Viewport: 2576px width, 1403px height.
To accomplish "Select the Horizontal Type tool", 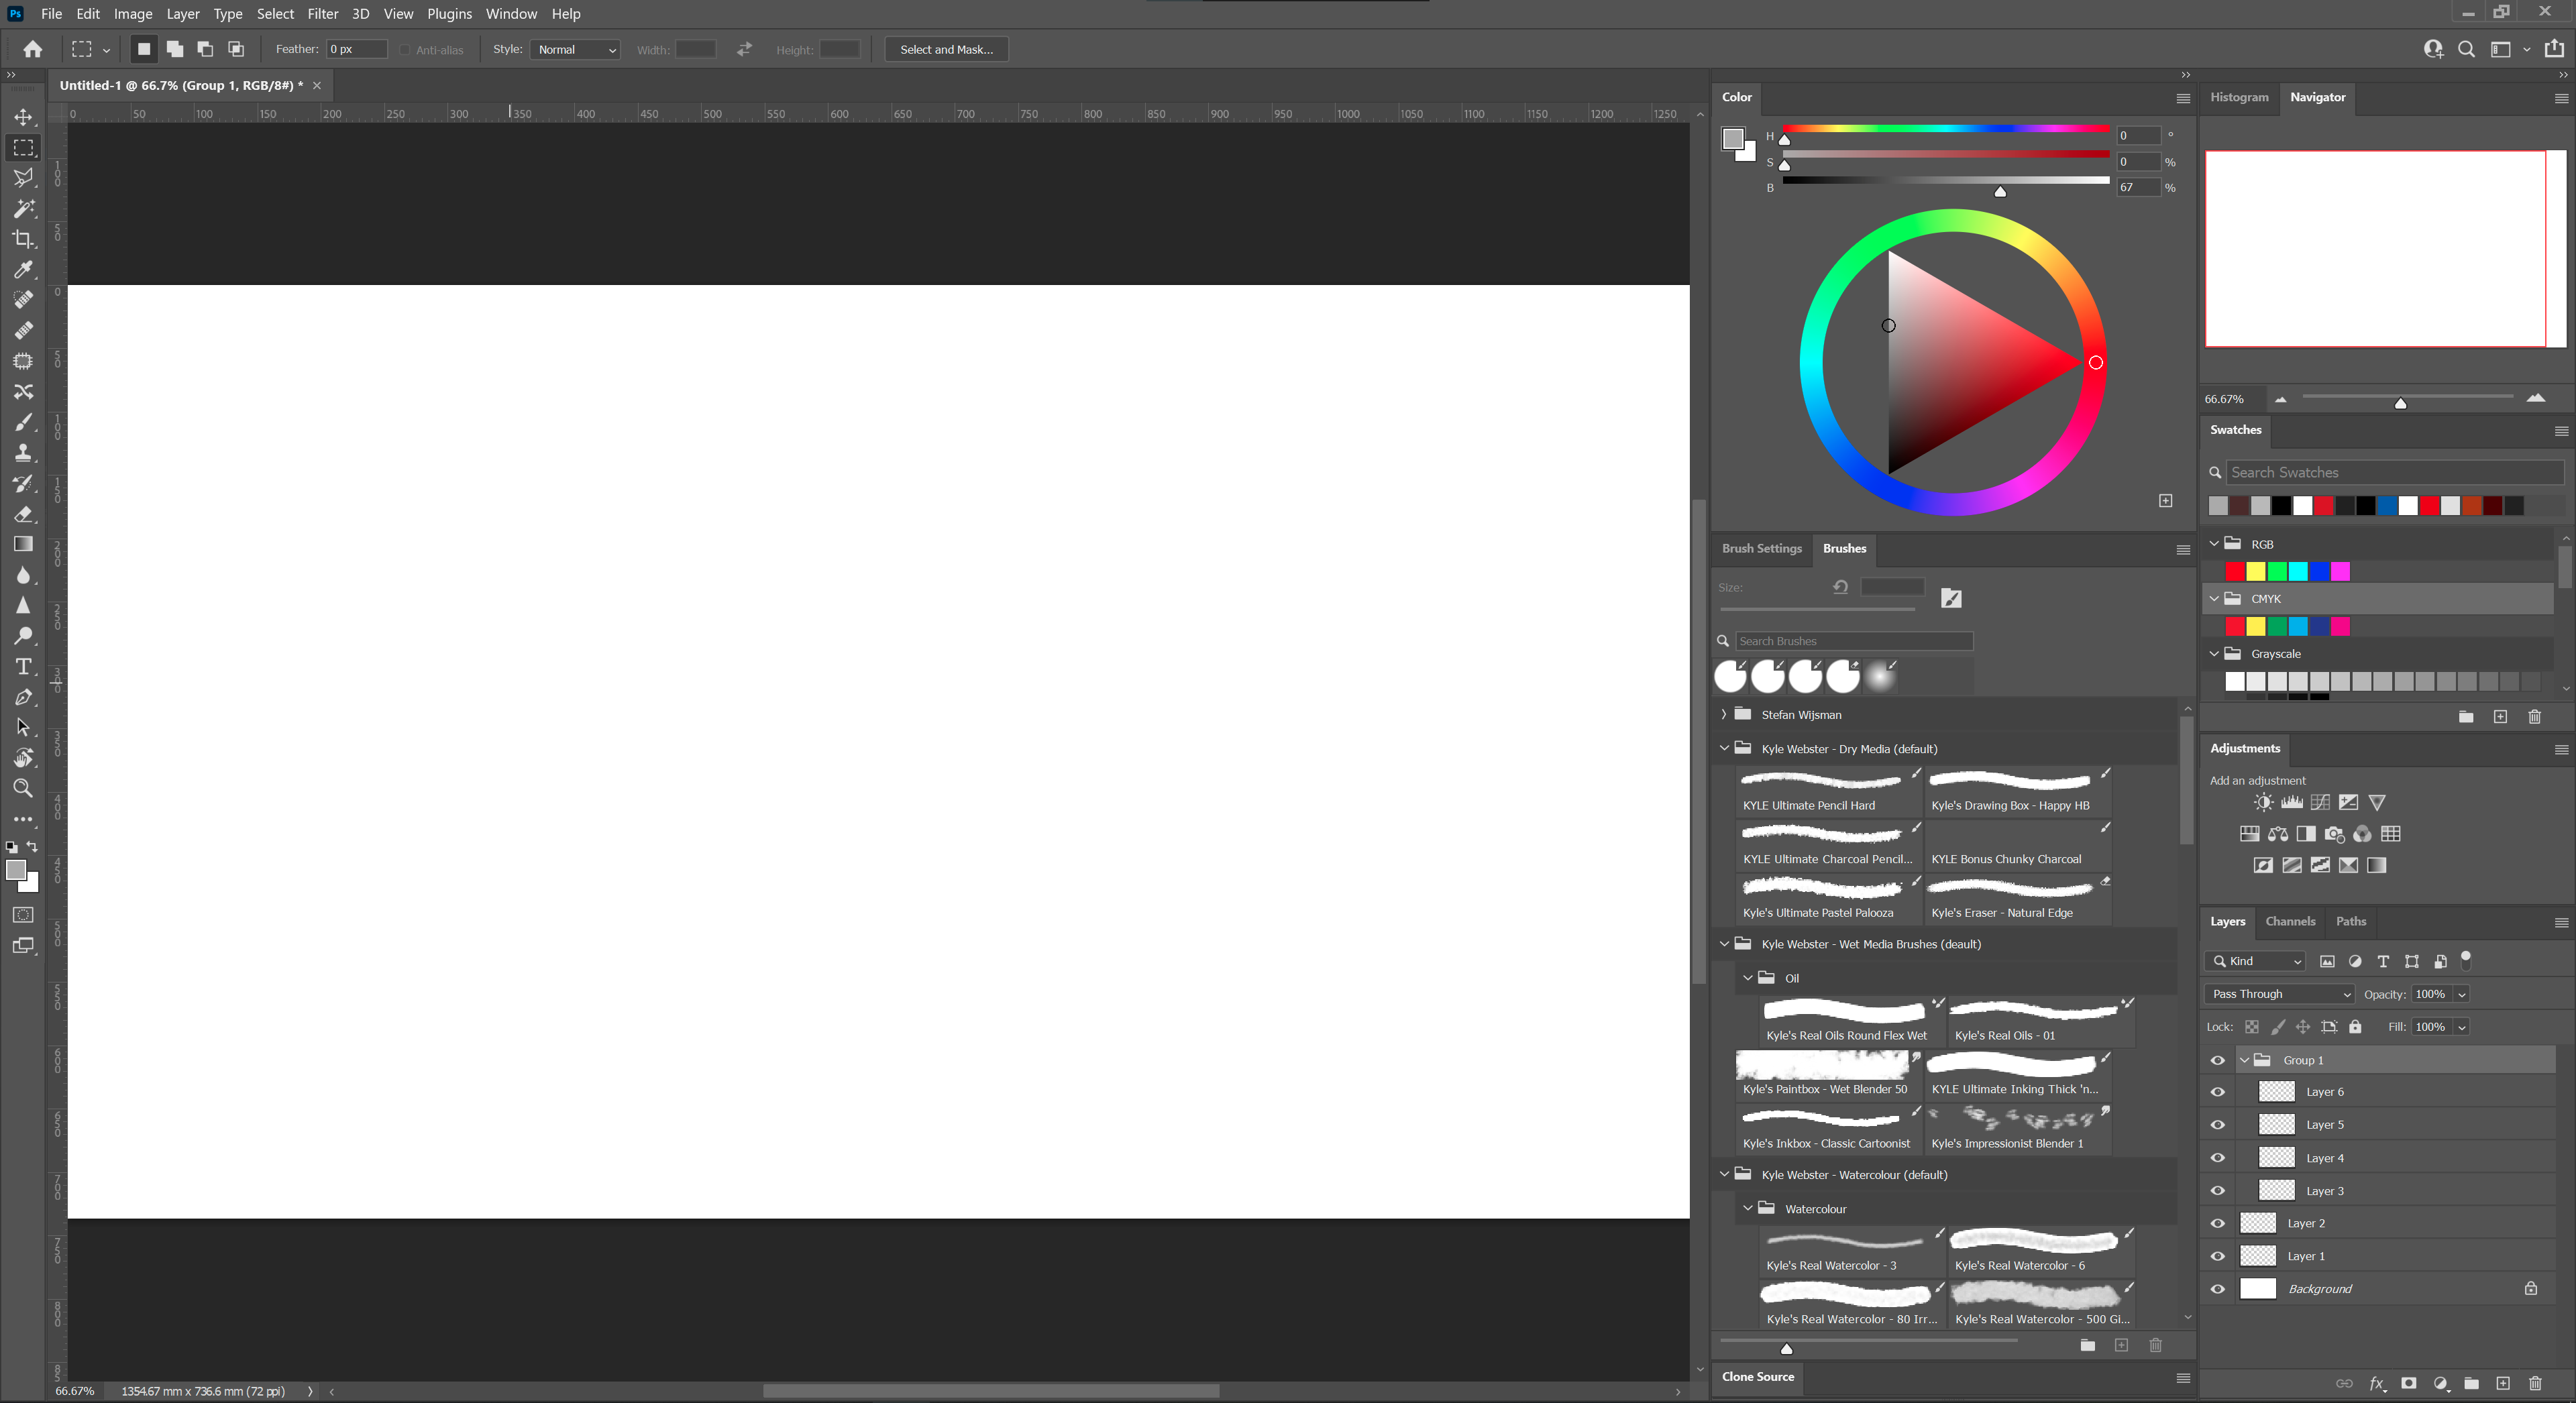I will pos(23,667).
